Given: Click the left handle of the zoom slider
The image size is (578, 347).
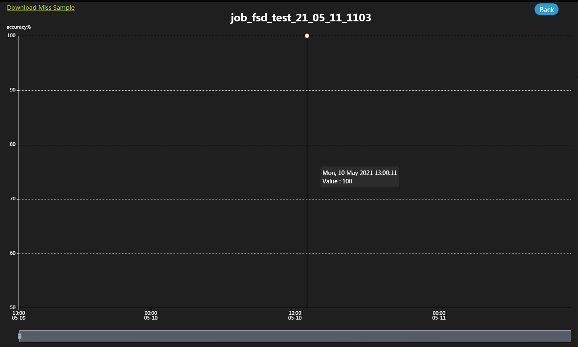Looking at the screenshot, I should [x=20, y=336].
